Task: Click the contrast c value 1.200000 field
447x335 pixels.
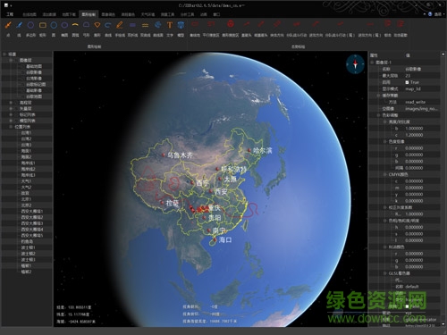Action: click(422, 135)
